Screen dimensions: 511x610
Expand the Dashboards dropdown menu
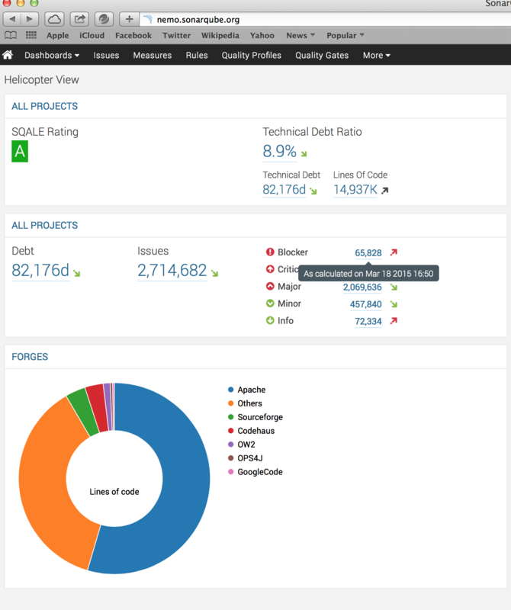[52, 55]
